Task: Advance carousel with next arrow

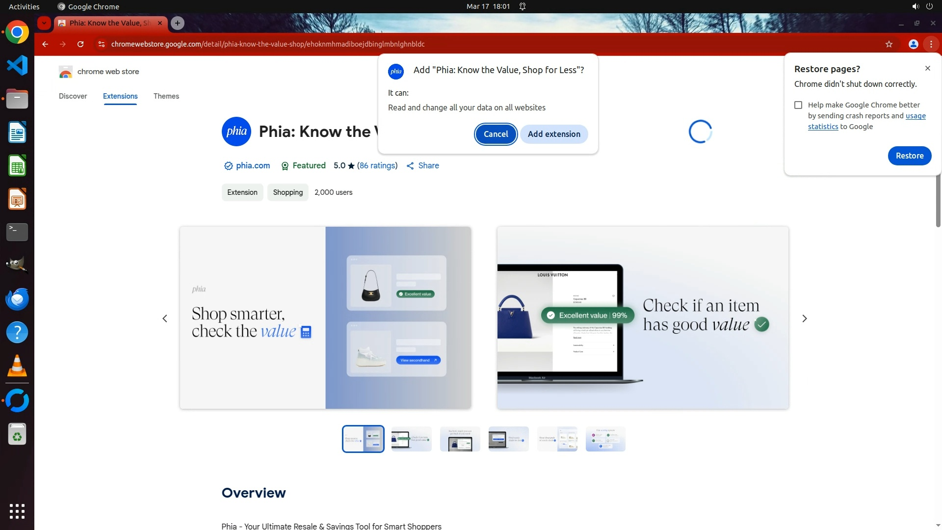Action: [804, 318]
